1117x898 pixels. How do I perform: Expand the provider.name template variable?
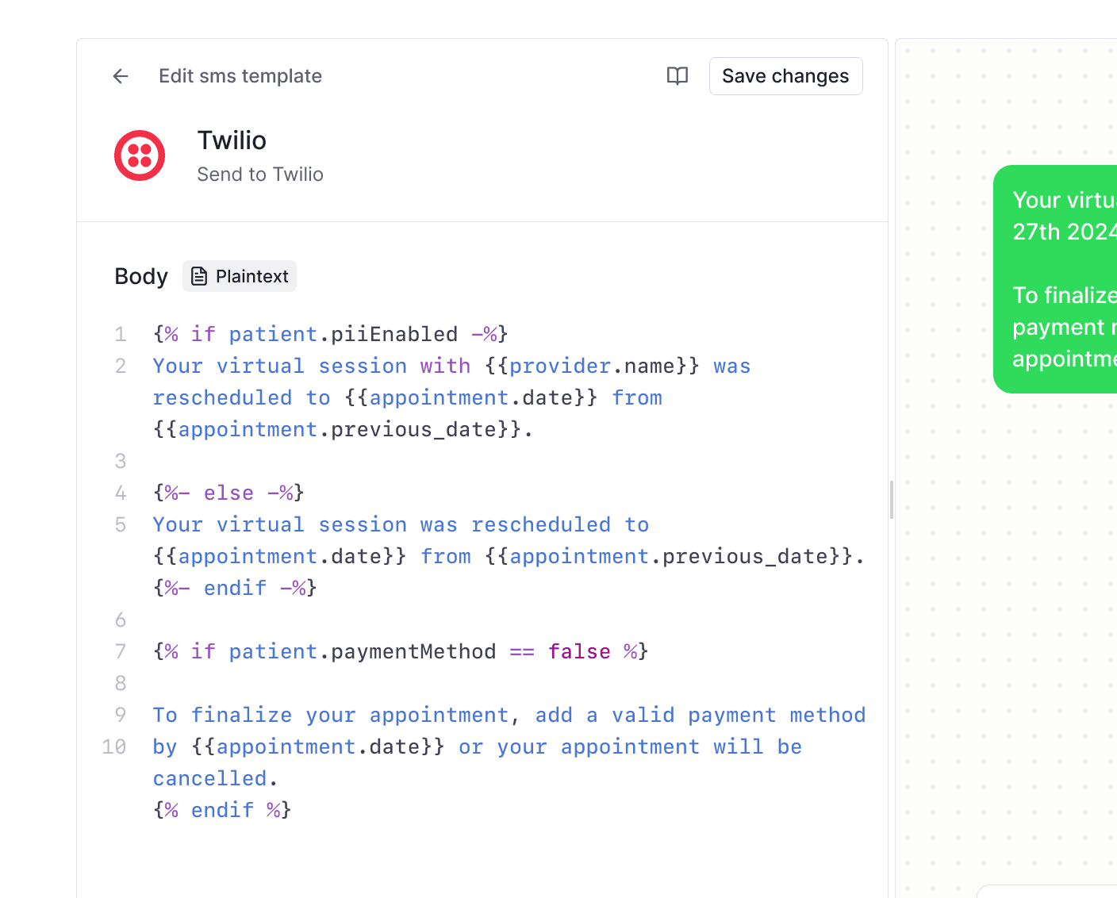(592, 366)
